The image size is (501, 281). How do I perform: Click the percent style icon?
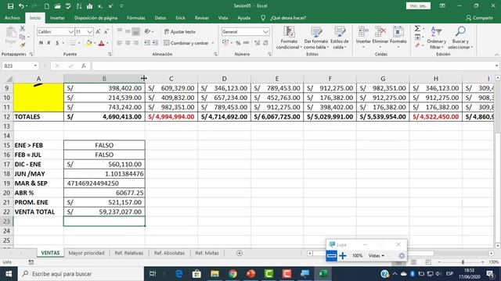[x=238, y=43]
